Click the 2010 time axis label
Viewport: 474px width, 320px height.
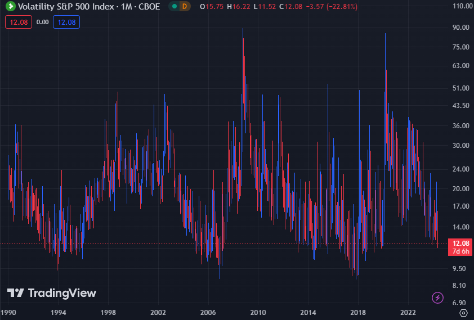pyautogui.click(x=258, y=313)
